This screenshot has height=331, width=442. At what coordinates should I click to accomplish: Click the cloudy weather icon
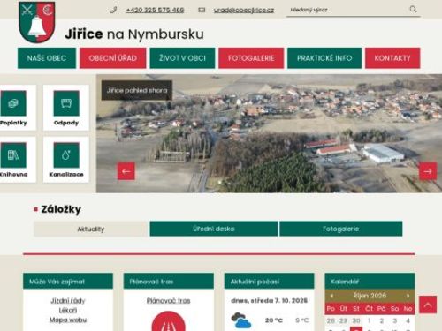(241, 320)
